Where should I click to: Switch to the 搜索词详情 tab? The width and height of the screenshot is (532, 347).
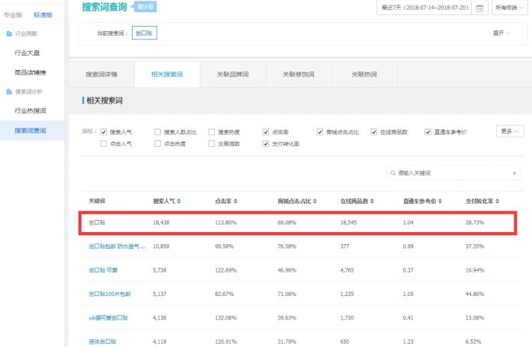[101, 75]
